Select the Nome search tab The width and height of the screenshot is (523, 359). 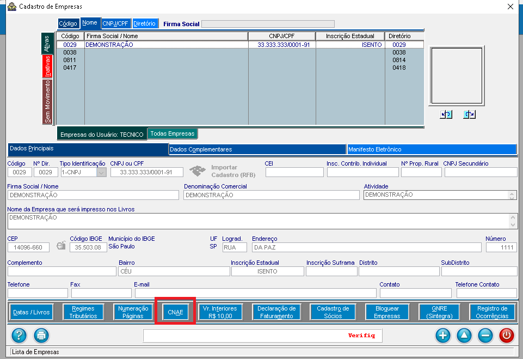(x=90, y=23)
